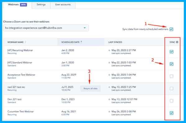Enable sync for ned 321 test rec

click(171, 88)
